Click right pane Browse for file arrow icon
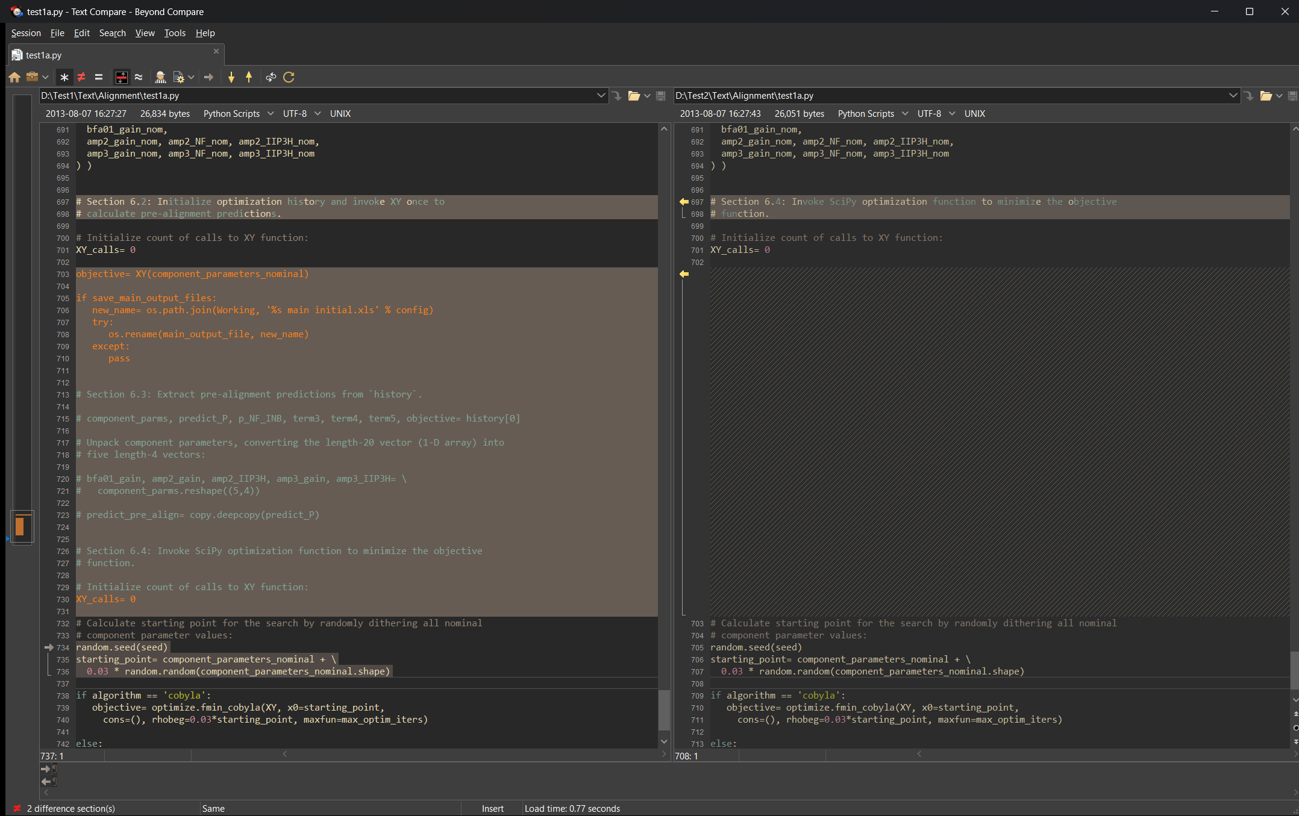The height and width of the screenshot is (816, 1299). click(1249, 96)
